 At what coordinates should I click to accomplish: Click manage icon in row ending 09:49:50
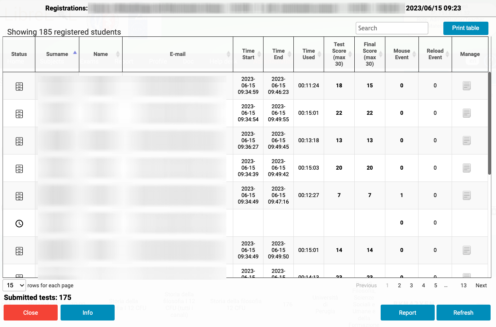(x=466, y=250)
